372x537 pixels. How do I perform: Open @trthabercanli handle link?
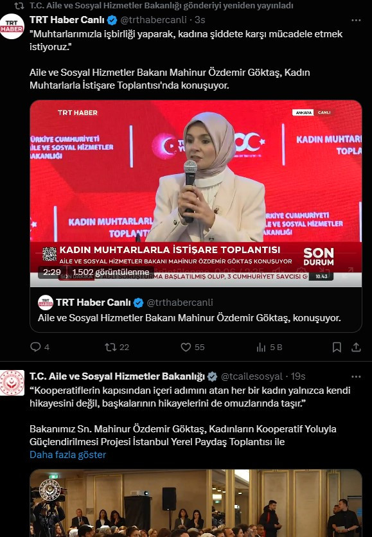(x=154, y=20)
